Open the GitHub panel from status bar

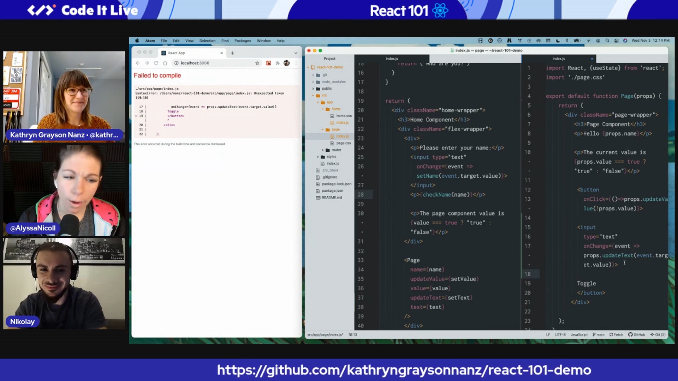point(637,335)
